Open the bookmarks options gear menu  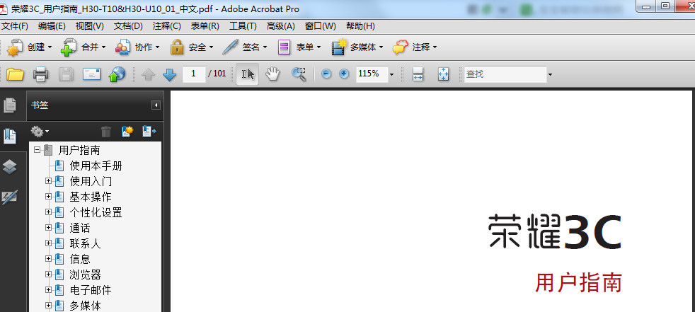tap(40, 131)
